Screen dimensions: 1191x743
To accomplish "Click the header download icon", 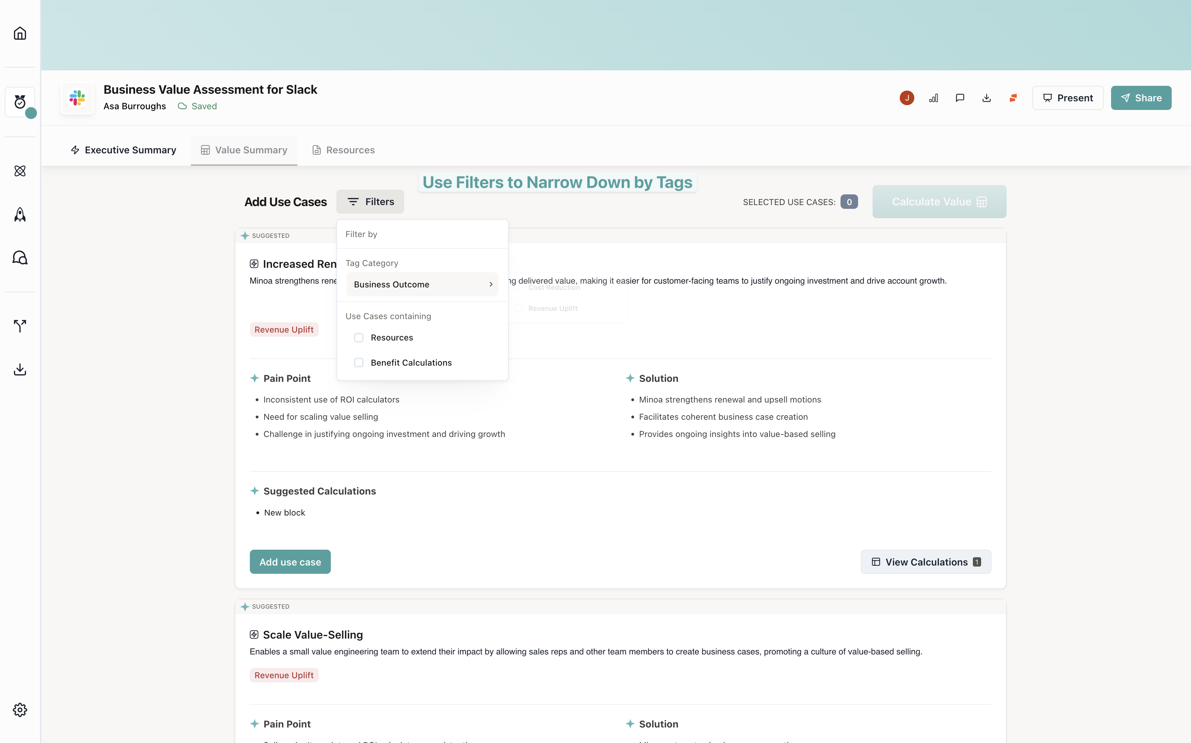I will [x=987, y=98].
